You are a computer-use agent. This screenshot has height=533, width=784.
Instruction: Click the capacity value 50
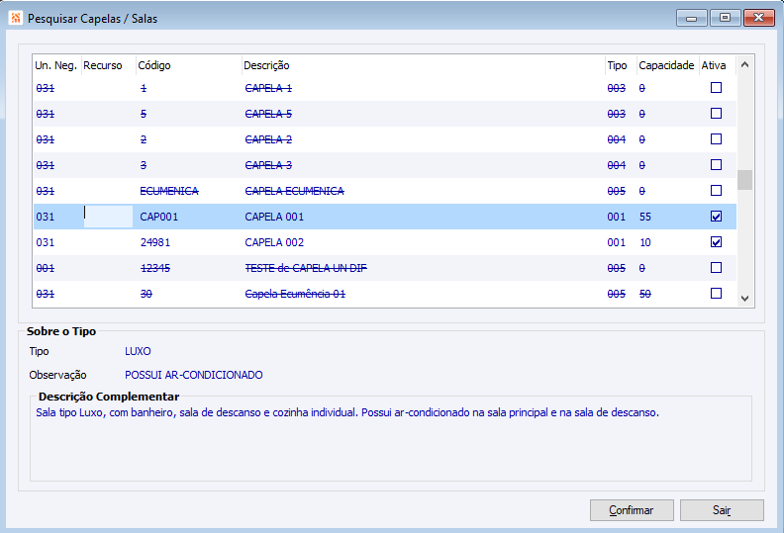pos(645,294)
